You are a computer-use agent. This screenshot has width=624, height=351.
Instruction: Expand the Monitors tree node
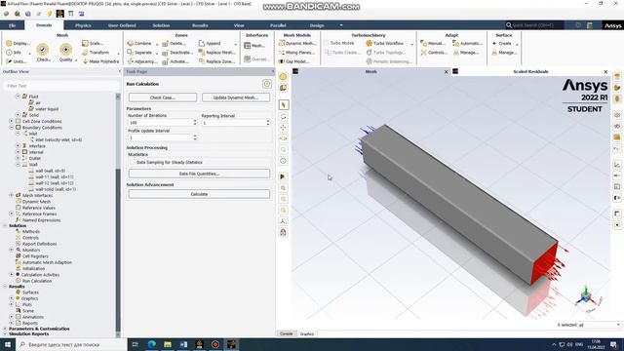(x=12, y=250)
